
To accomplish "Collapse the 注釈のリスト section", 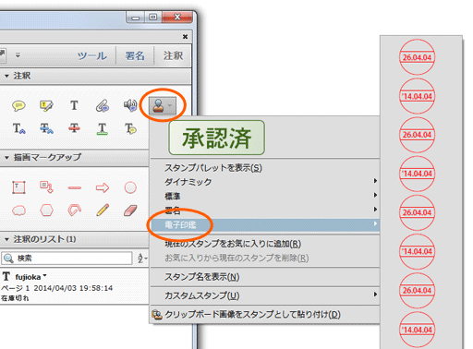I will point(6,239).
